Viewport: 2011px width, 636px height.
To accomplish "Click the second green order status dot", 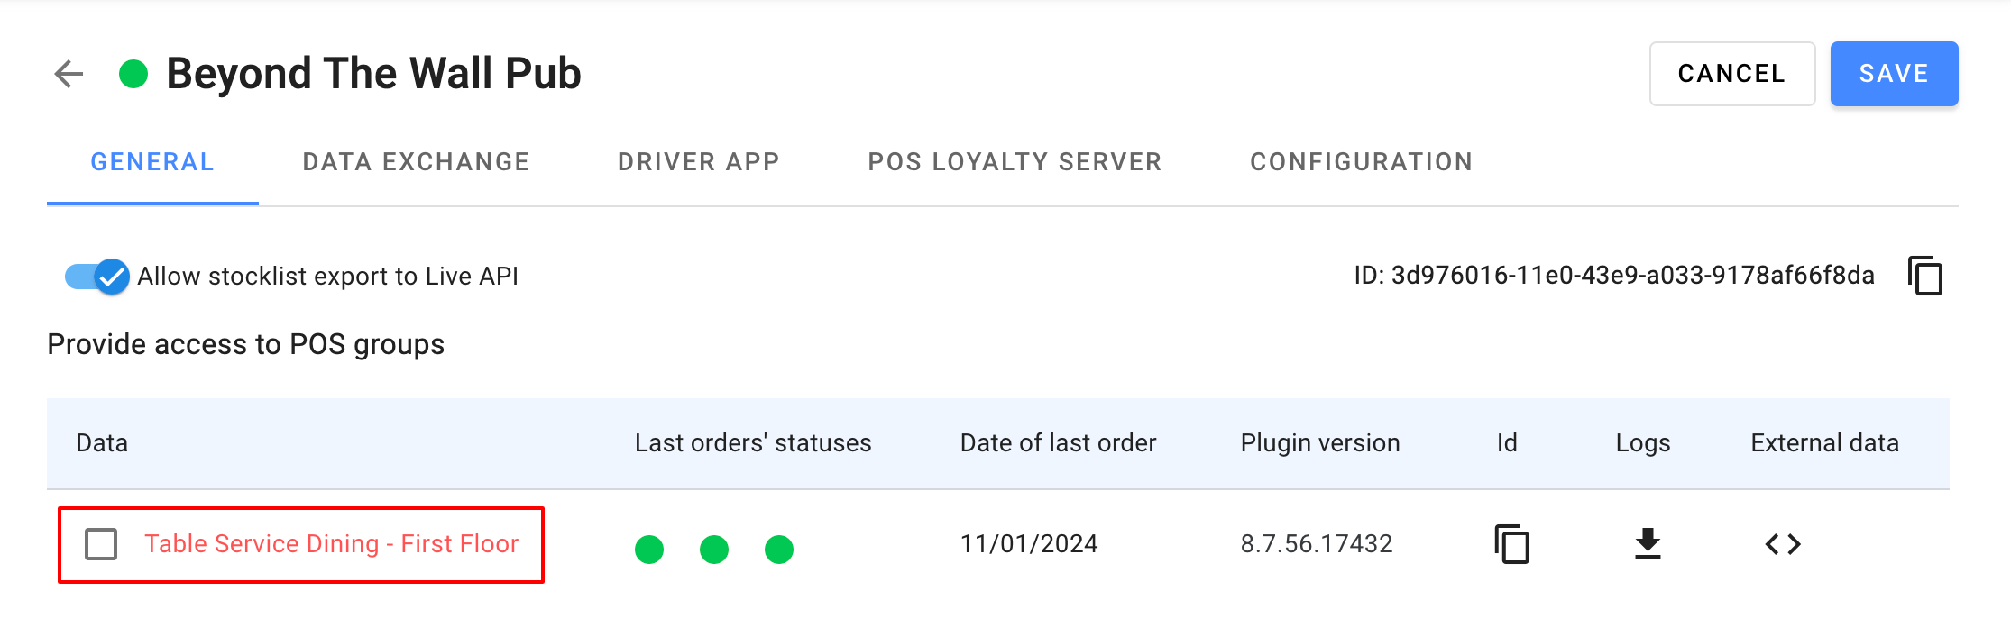I will coord(714,549).
